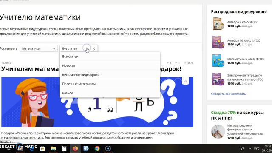Click the round course photo for Методы решения
272x153 pixels.
coord(218,131)
